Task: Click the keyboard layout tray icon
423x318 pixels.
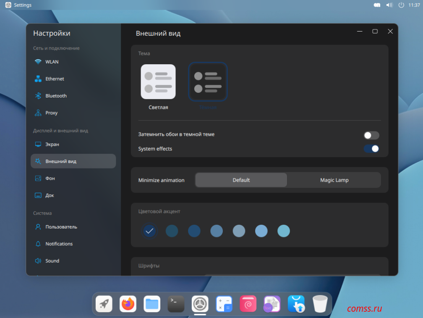Action: coord(377,5)
